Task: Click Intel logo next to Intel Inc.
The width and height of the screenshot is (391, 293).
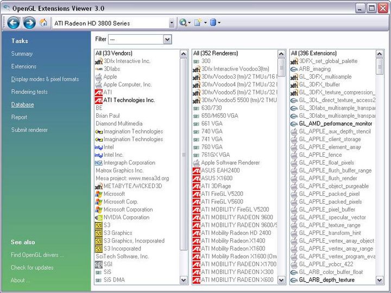Action: [x=99, y=155]
